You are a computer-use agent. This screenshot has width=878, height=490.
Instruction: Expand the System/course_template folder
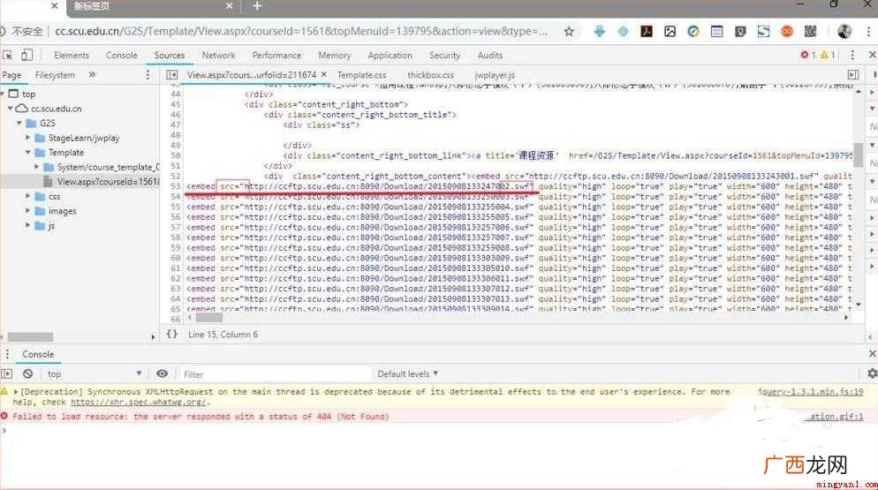(x=37, y=166)
